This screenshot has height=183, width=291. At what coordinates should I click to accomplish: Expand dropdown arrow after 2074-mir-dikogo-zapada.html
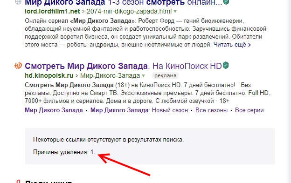click(x=175, y=12)
